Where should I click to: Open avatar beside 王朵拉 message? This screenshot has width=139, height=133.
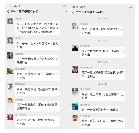[10, 101]
